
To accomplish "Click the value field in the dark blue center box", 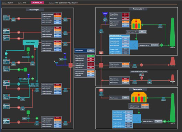I will 91,51.
